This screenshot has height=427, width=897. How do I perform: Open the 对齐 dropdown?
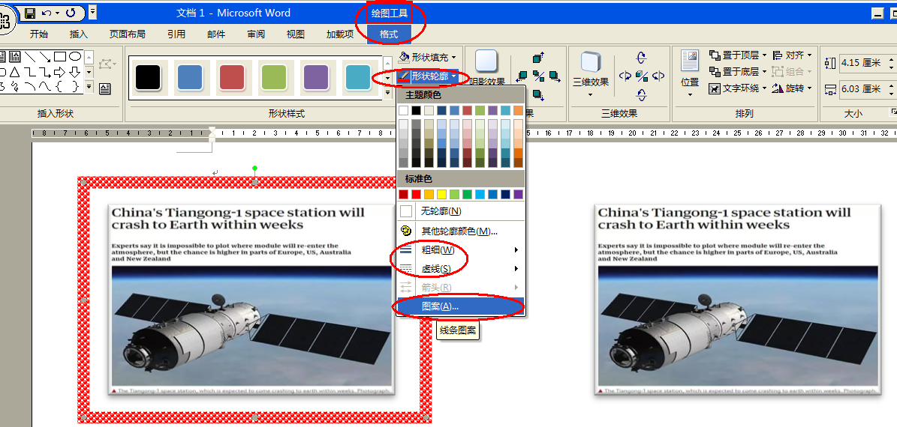(x=793, y=55)
